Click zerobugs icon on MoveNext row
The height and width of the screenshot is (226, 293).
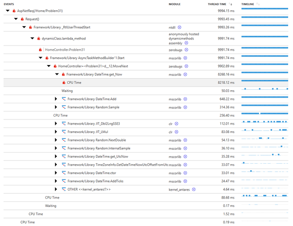(x=186, y=66)
